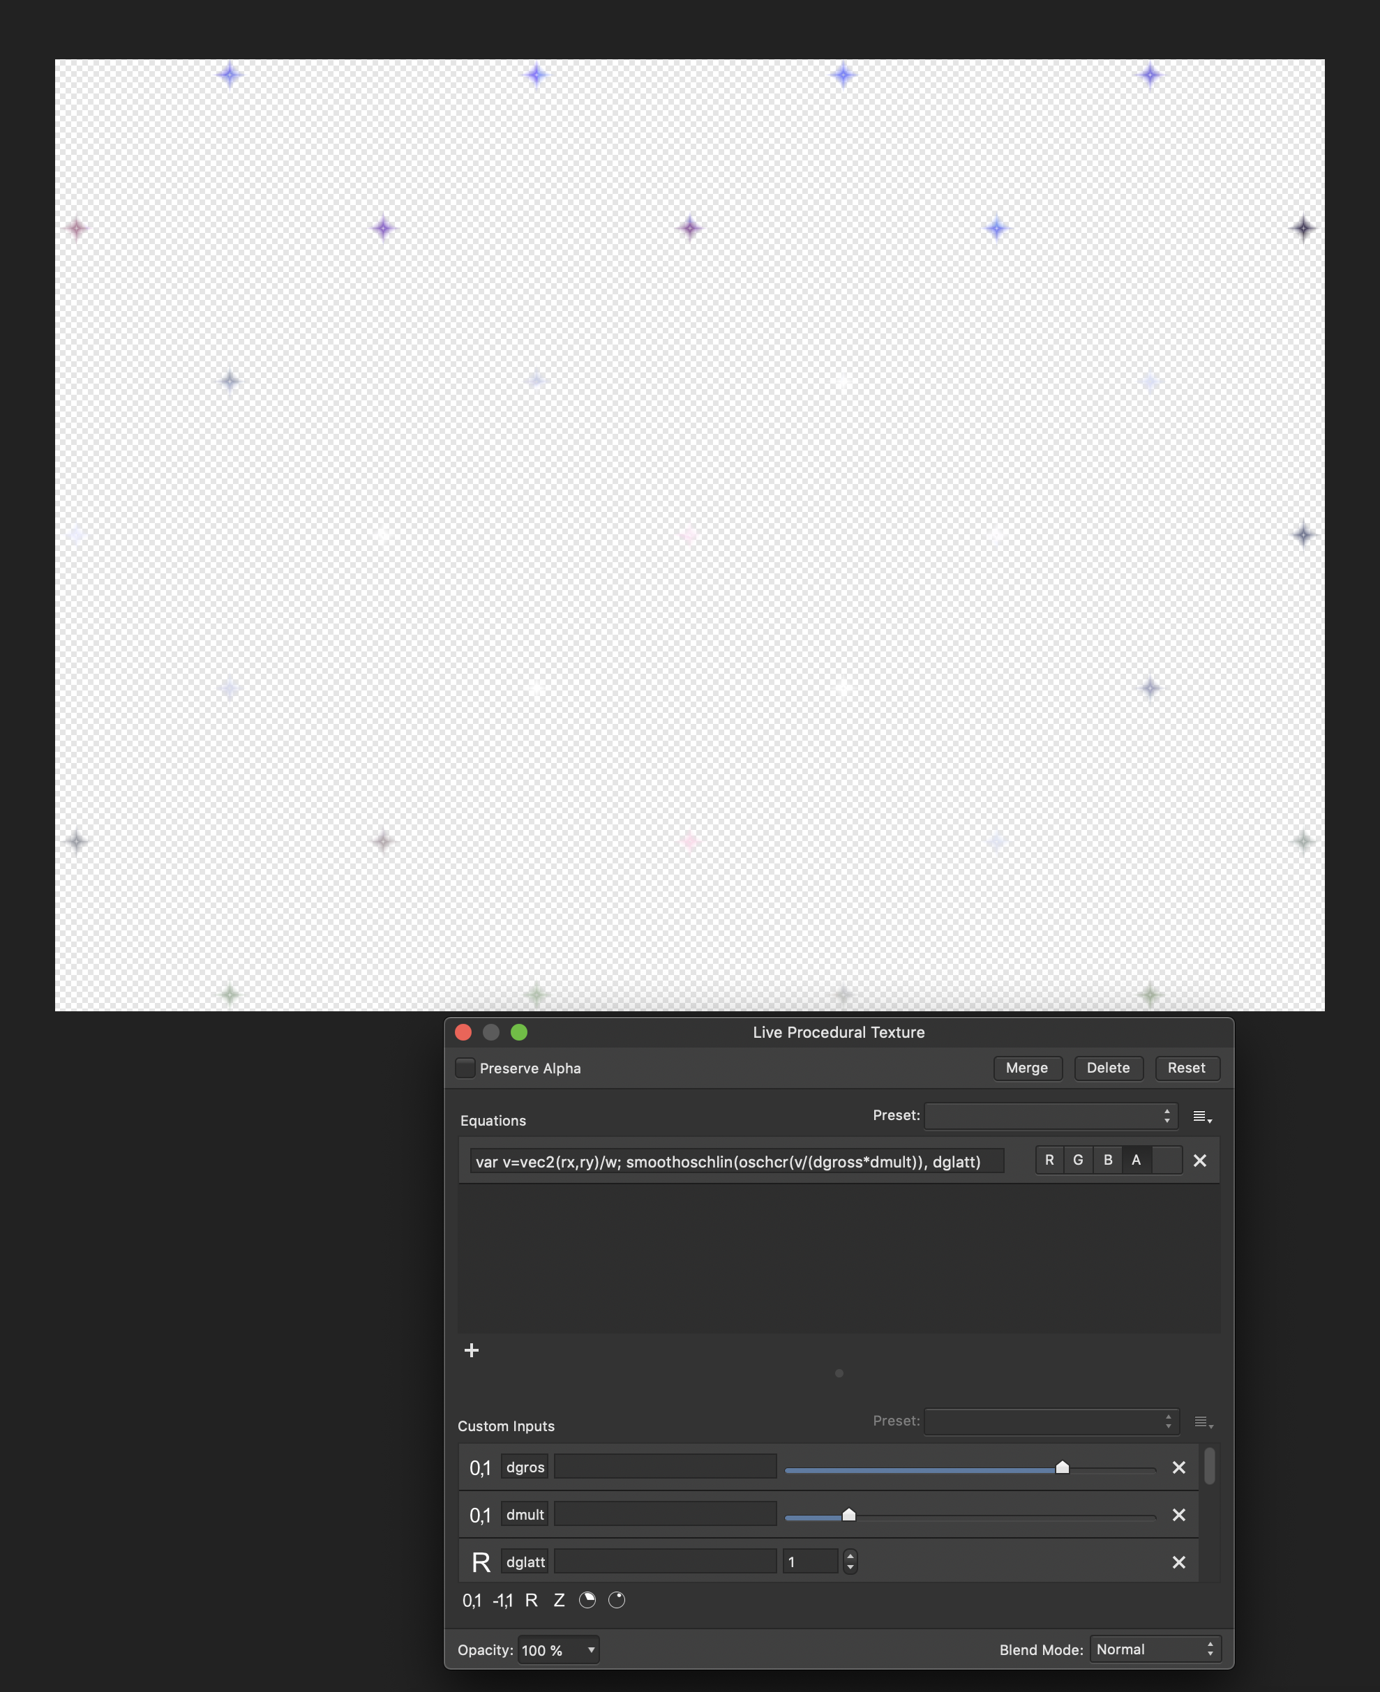Delete the dmult custom input
The height and width of the screenshot is (1692, 1380).
click(x=1179, y=1516)
